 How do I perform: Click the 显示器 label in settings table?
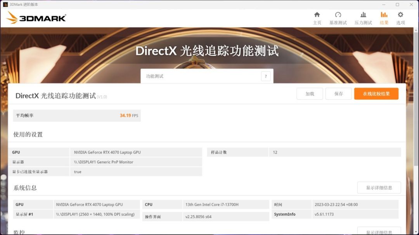coord(18,162)
